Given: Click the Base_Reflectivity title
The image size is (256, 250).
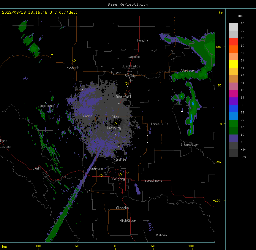Looking at the screenshot, I should click(x=128, y=4).
